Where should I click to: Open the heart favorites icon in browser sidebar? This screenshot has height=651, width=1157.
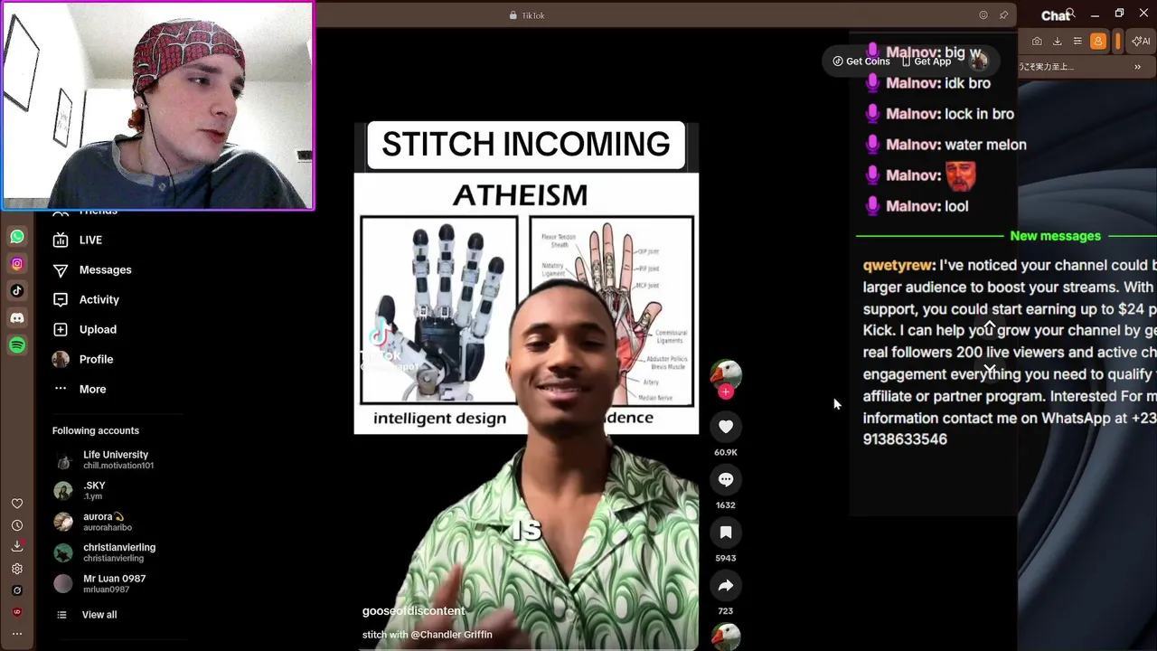point(17,504)
